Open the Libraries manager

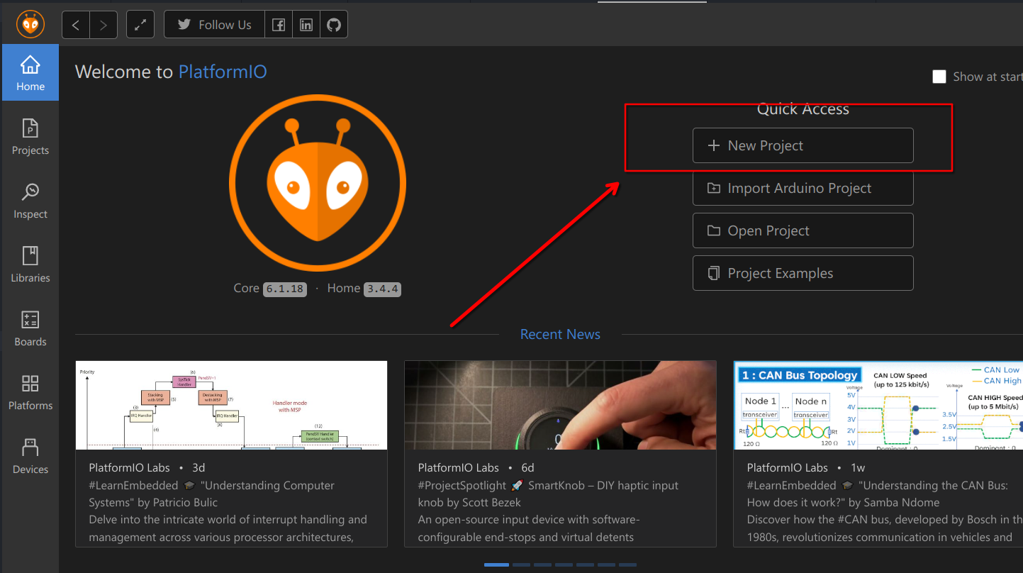(30, 264)
